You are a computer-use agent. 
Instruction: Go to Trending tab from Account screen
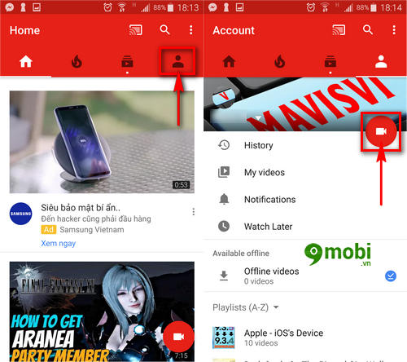point(280,61)
